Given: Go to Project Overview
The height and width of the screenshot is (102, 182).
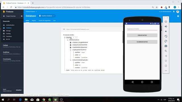Looking at the screenshot, I should coord(11,16).
